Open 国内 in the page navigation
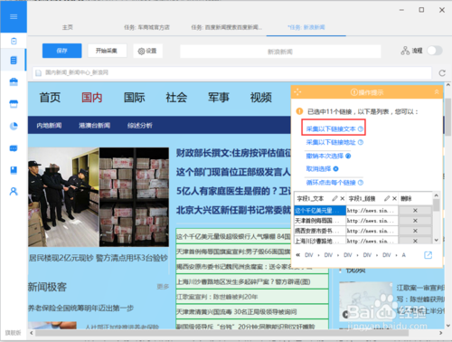This screenshot has height=342, width=452. [92, 98]
